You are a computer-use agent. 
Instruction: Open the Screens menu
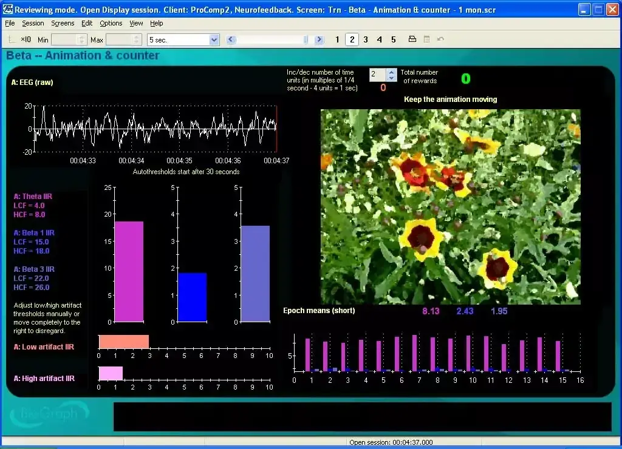[x=63, y=23]
